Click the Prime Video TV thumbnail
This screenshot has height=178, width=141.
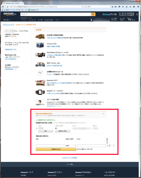pyautogui.click(x=40, y=45)
